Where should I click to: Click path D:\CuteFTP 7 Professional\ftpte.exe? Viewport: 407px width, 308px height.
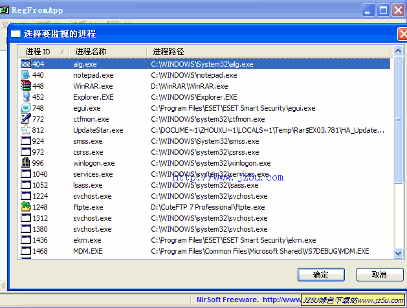point(208,207)
